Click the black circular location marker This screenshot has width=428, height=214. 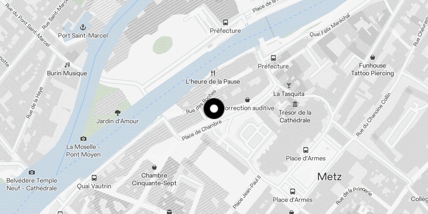tap(214, 109)
